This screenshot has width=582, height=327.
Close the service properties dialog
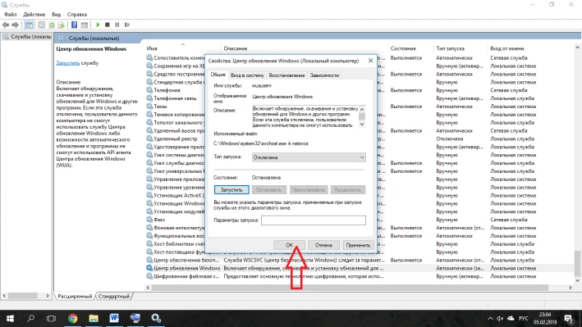(x=370, y=61)
